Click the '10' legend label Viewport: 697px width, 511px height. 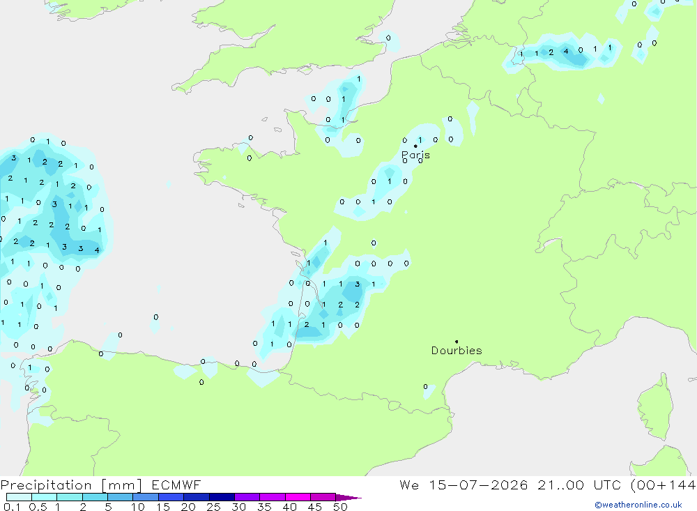click(137, 507)
